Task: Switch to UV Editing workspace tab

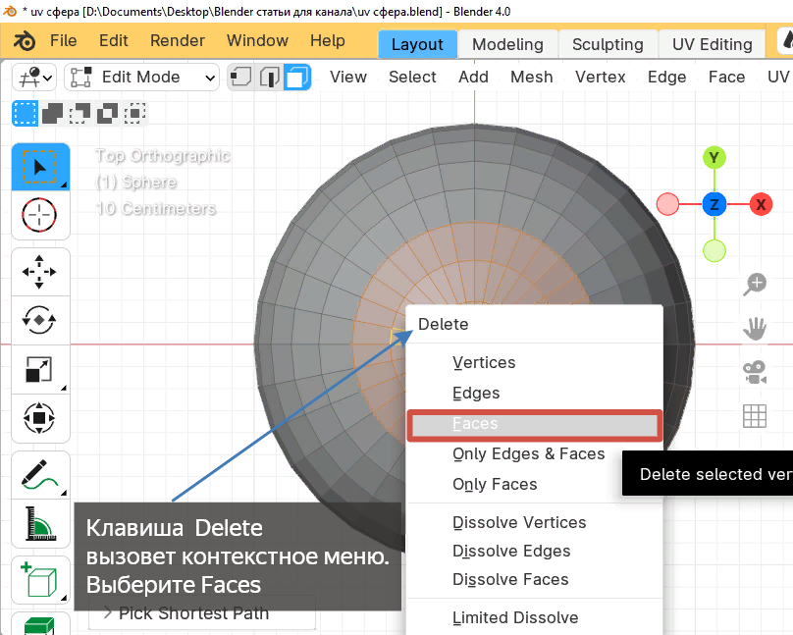Action: (x=713, y=44)
